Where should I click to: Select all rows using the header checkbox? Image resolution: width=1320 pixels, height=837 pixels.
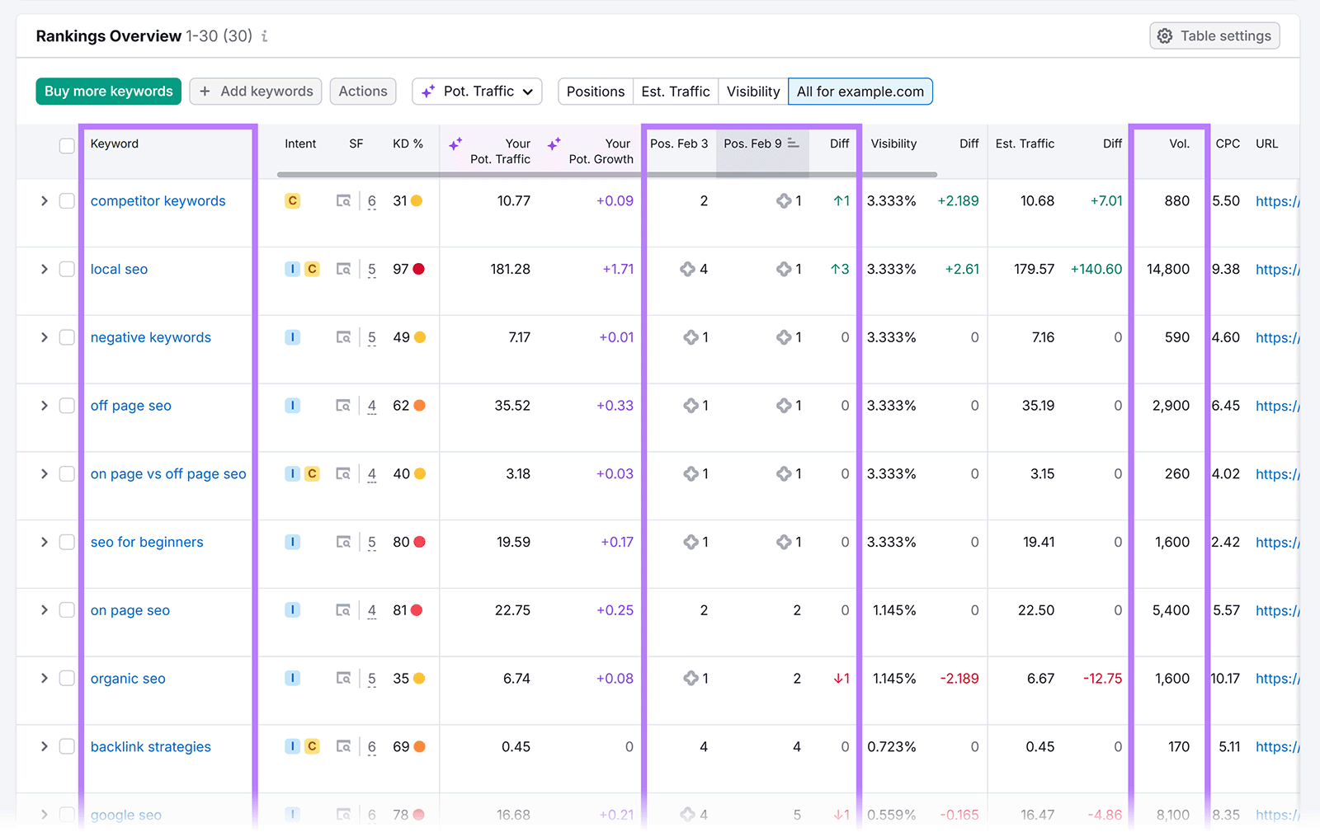tap(67, 145)
